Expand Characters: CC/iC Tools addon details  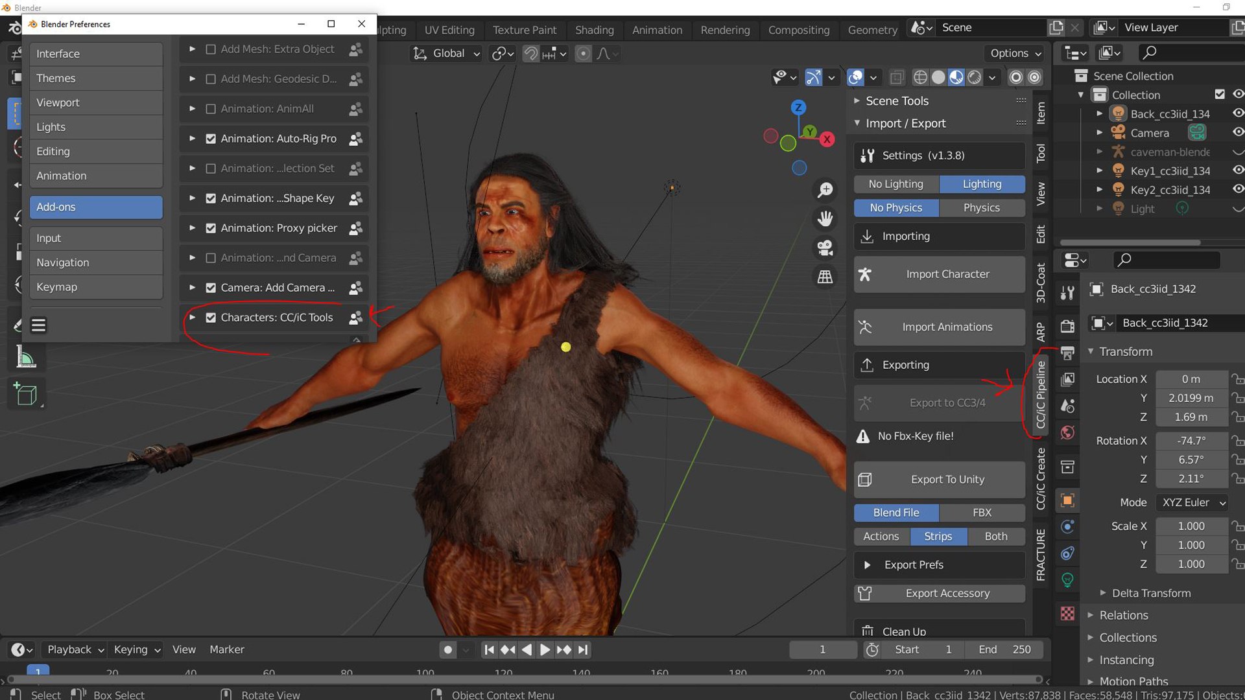pos(192,318)
